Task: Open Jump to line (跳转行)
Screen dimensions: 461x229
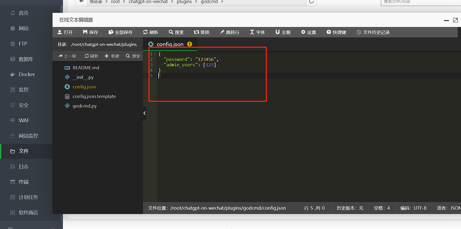Action: pyautogui.click(x=230, y=32)
